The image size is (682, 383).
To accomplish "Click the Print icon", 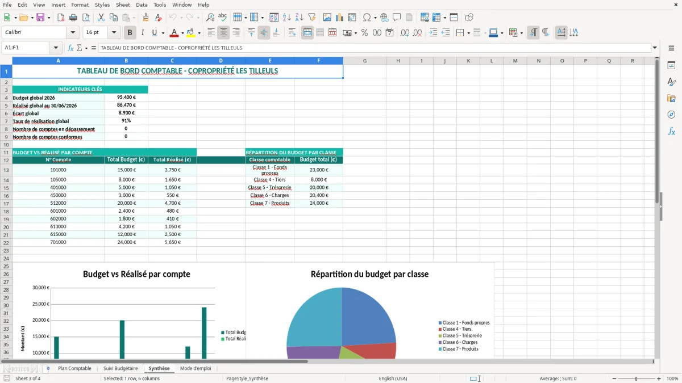I will [x=73, y=18].
